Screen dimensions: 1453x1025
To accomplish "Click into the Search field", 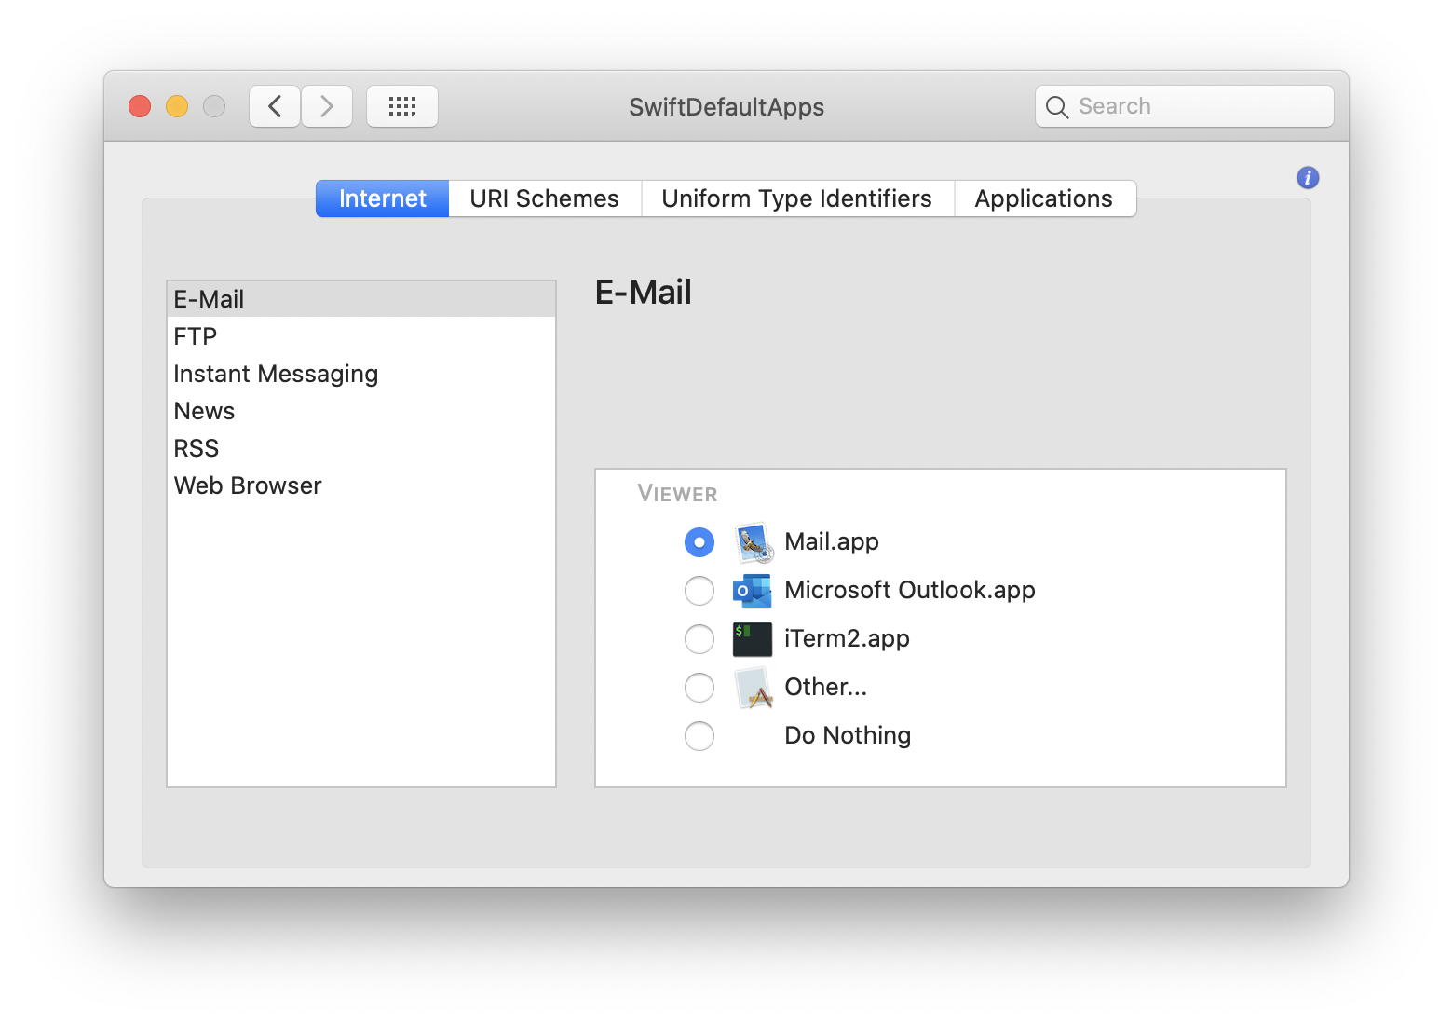I will tap(1185, 106).
